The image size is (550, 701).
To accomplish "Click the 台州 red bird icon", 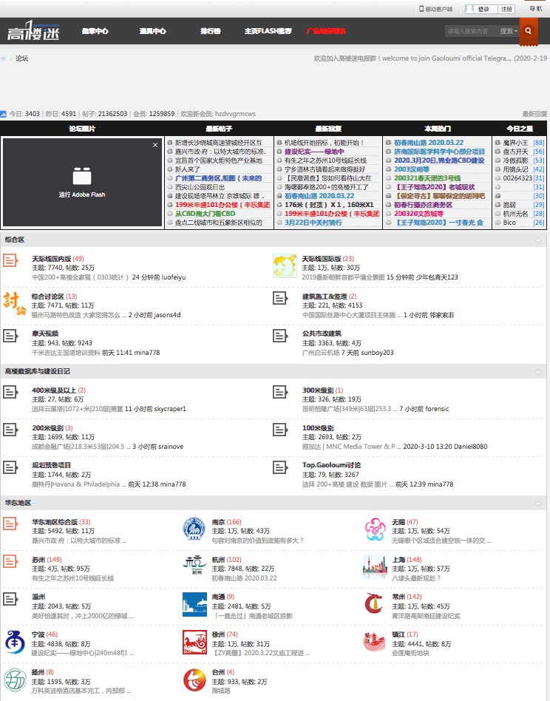I will (194, 680).
